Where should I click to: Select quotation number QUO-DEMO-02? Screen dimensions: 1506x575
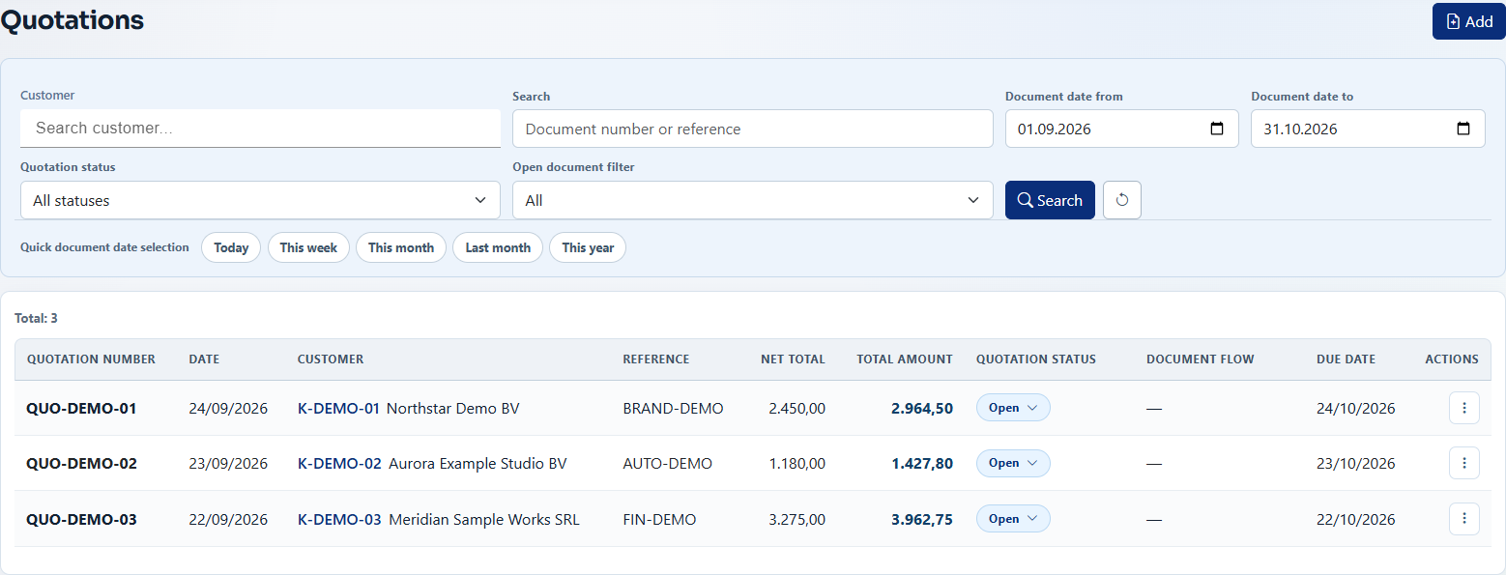coord(81,464)
